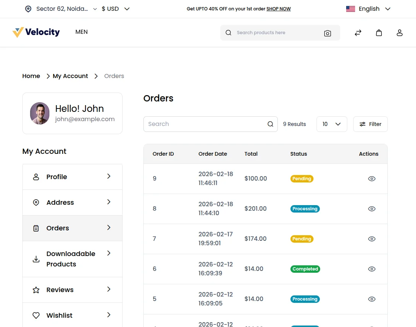Open the results per page dropdown
The height and width of the screenshot is (327, 416).
pos(331,124)
